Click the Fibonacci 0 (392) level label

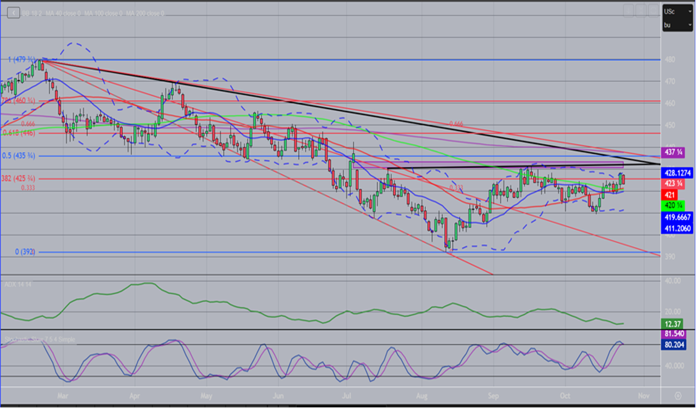[27, 252]
